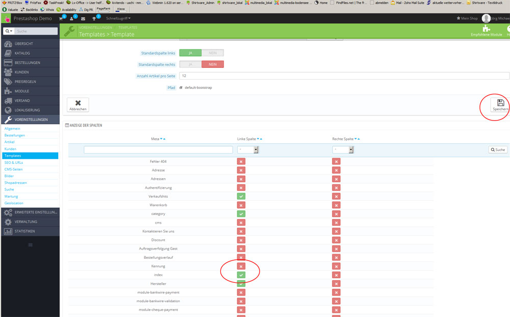This screenshot has height=317, width=510.
Task: Collapse the sidebar using the menu icon
Action: tap(30, 245)
